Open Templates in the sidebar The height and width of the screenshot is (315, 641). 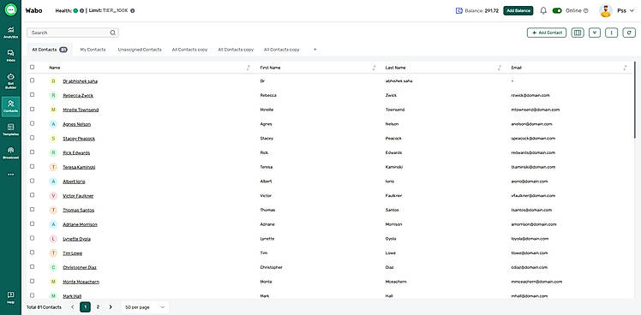pos(10,130)
